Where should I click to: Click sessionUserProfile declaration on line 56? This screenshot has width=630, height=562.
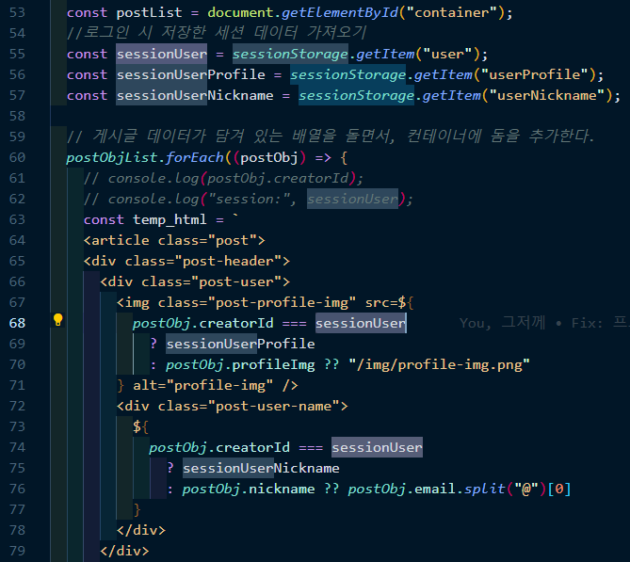click(190, 74)
